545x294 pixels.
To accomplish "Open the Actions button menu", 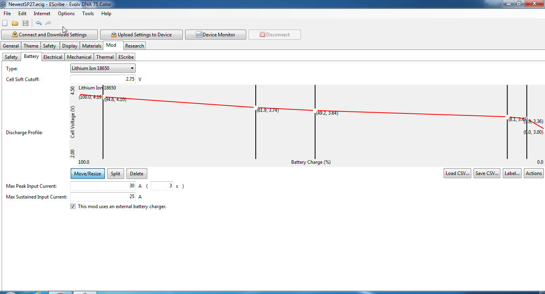I will pos(533,173).
